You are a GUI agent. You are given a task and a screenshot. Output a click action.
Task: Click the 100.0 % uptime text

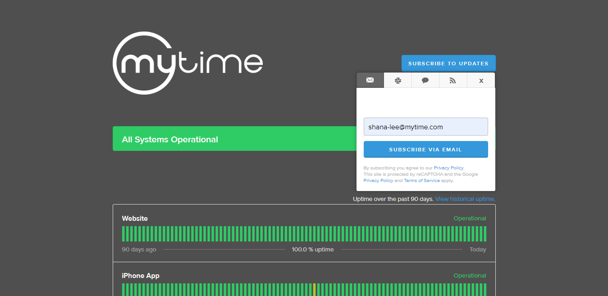313,250
